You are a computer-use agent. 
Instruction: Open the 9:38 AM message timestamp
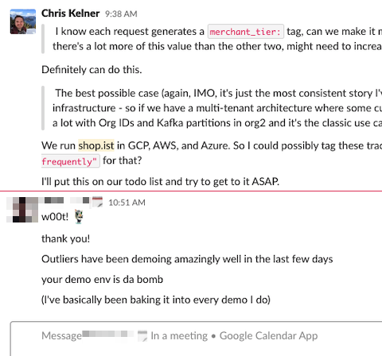[121, 14]
